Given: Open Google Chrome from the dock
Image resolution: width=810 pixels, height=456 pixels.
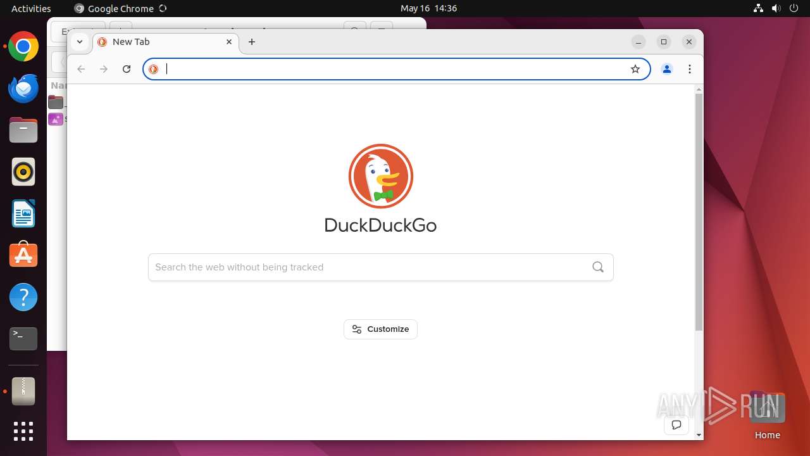Looking at the screenshot, I should (23, 47).
